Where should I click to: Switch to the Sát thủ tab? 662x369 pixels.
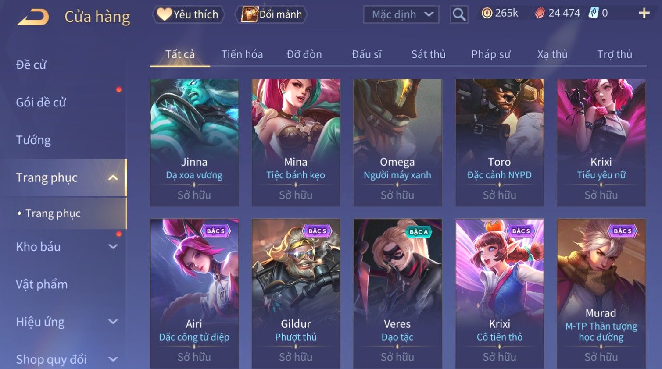click(428, 54)
